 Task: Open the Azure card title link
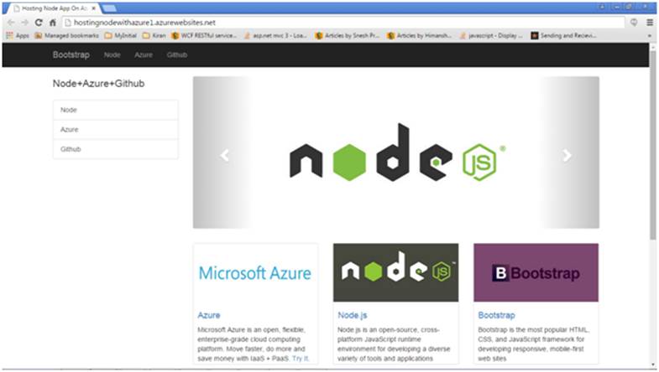pyautogui.click(x=209, y=315)
